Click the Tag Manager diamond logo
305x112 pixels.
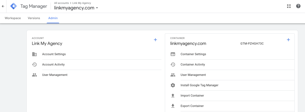tap(14, 6)
